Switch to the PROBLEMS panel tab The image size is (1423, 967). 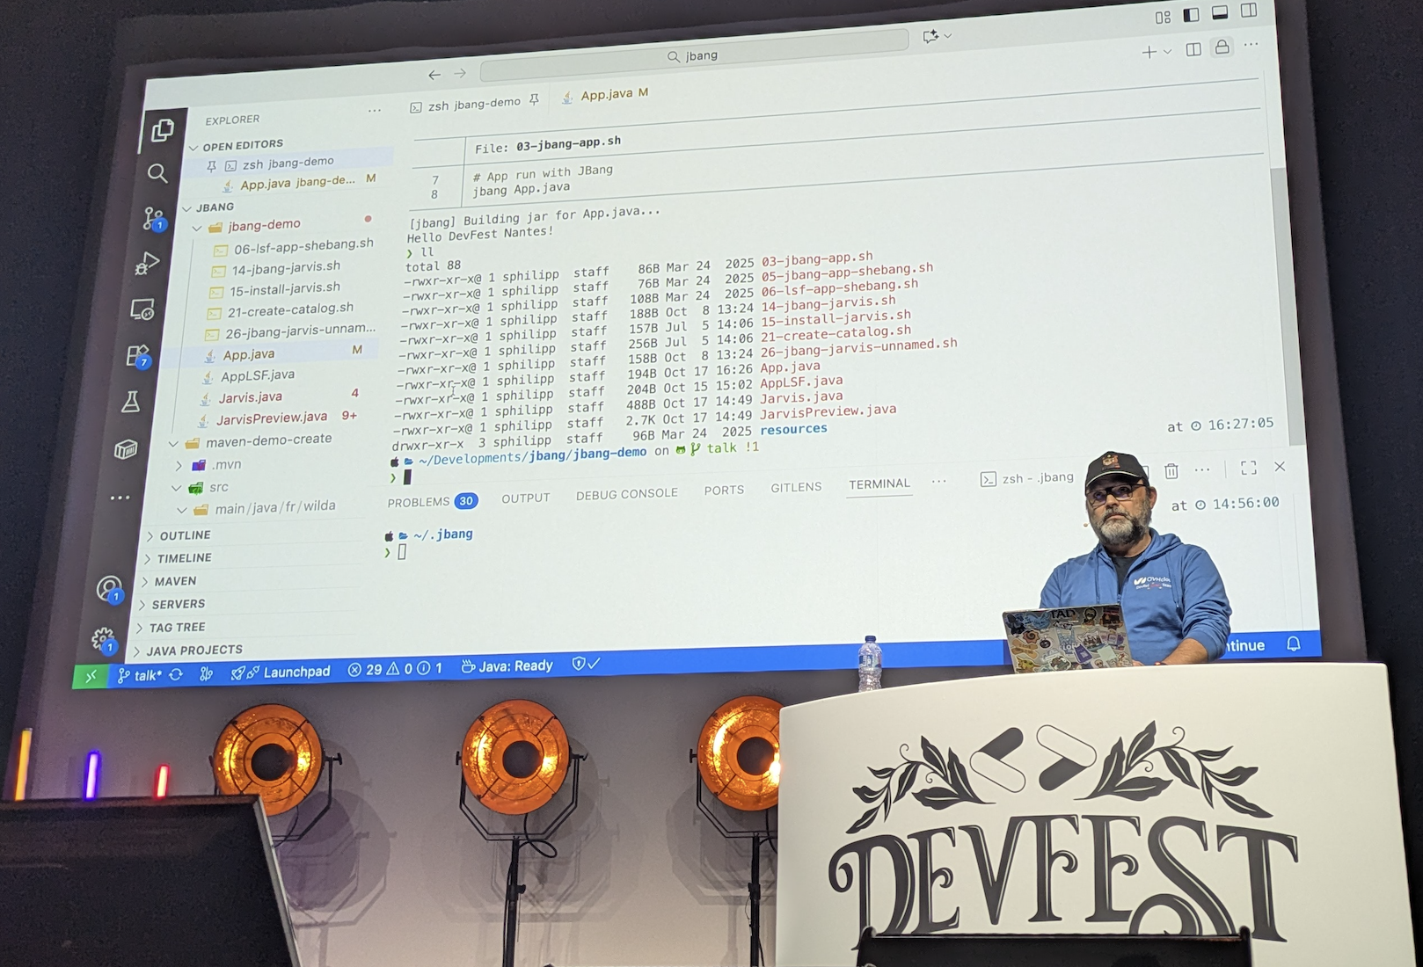click(x=419, y=502)
